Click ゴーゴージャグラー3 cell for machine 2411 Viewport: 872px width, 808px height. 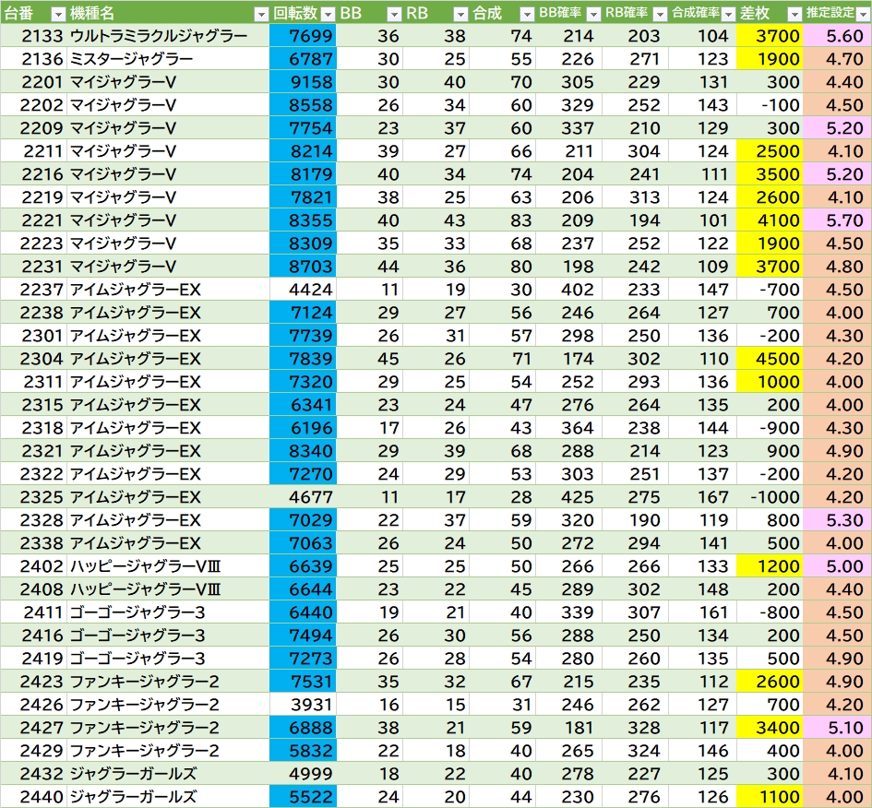pos(168,612)
